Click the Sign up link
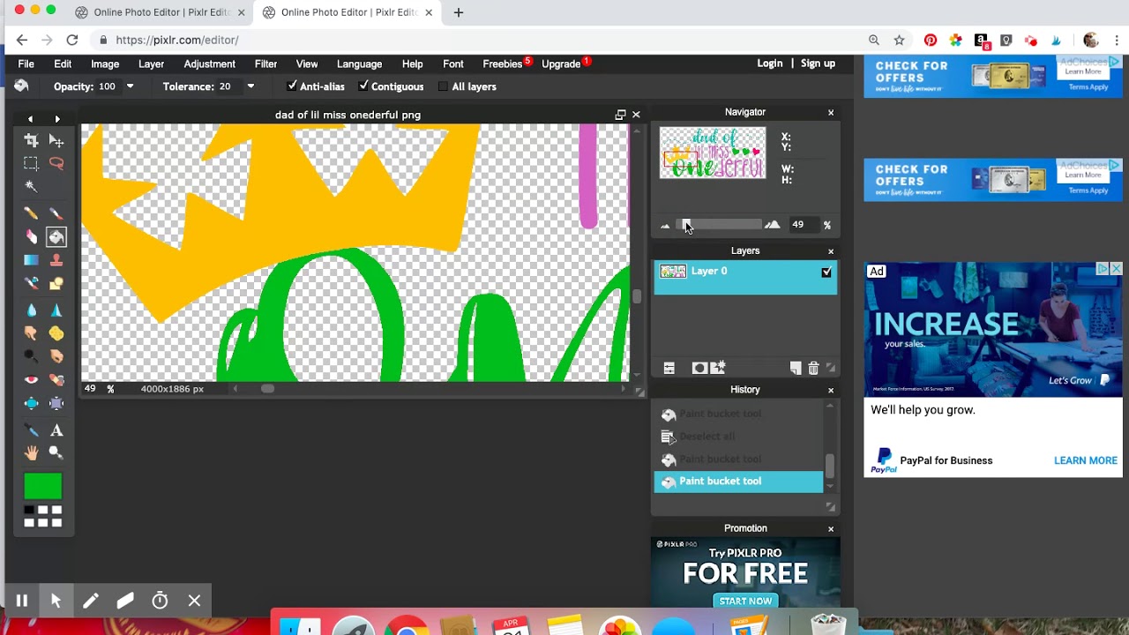This screenshot has width=1129, height=635. (x=818, y=63)
